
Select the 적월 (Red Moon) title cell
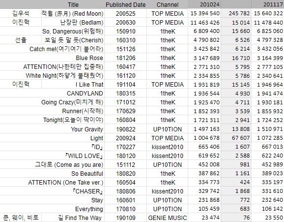coord(73,13)
